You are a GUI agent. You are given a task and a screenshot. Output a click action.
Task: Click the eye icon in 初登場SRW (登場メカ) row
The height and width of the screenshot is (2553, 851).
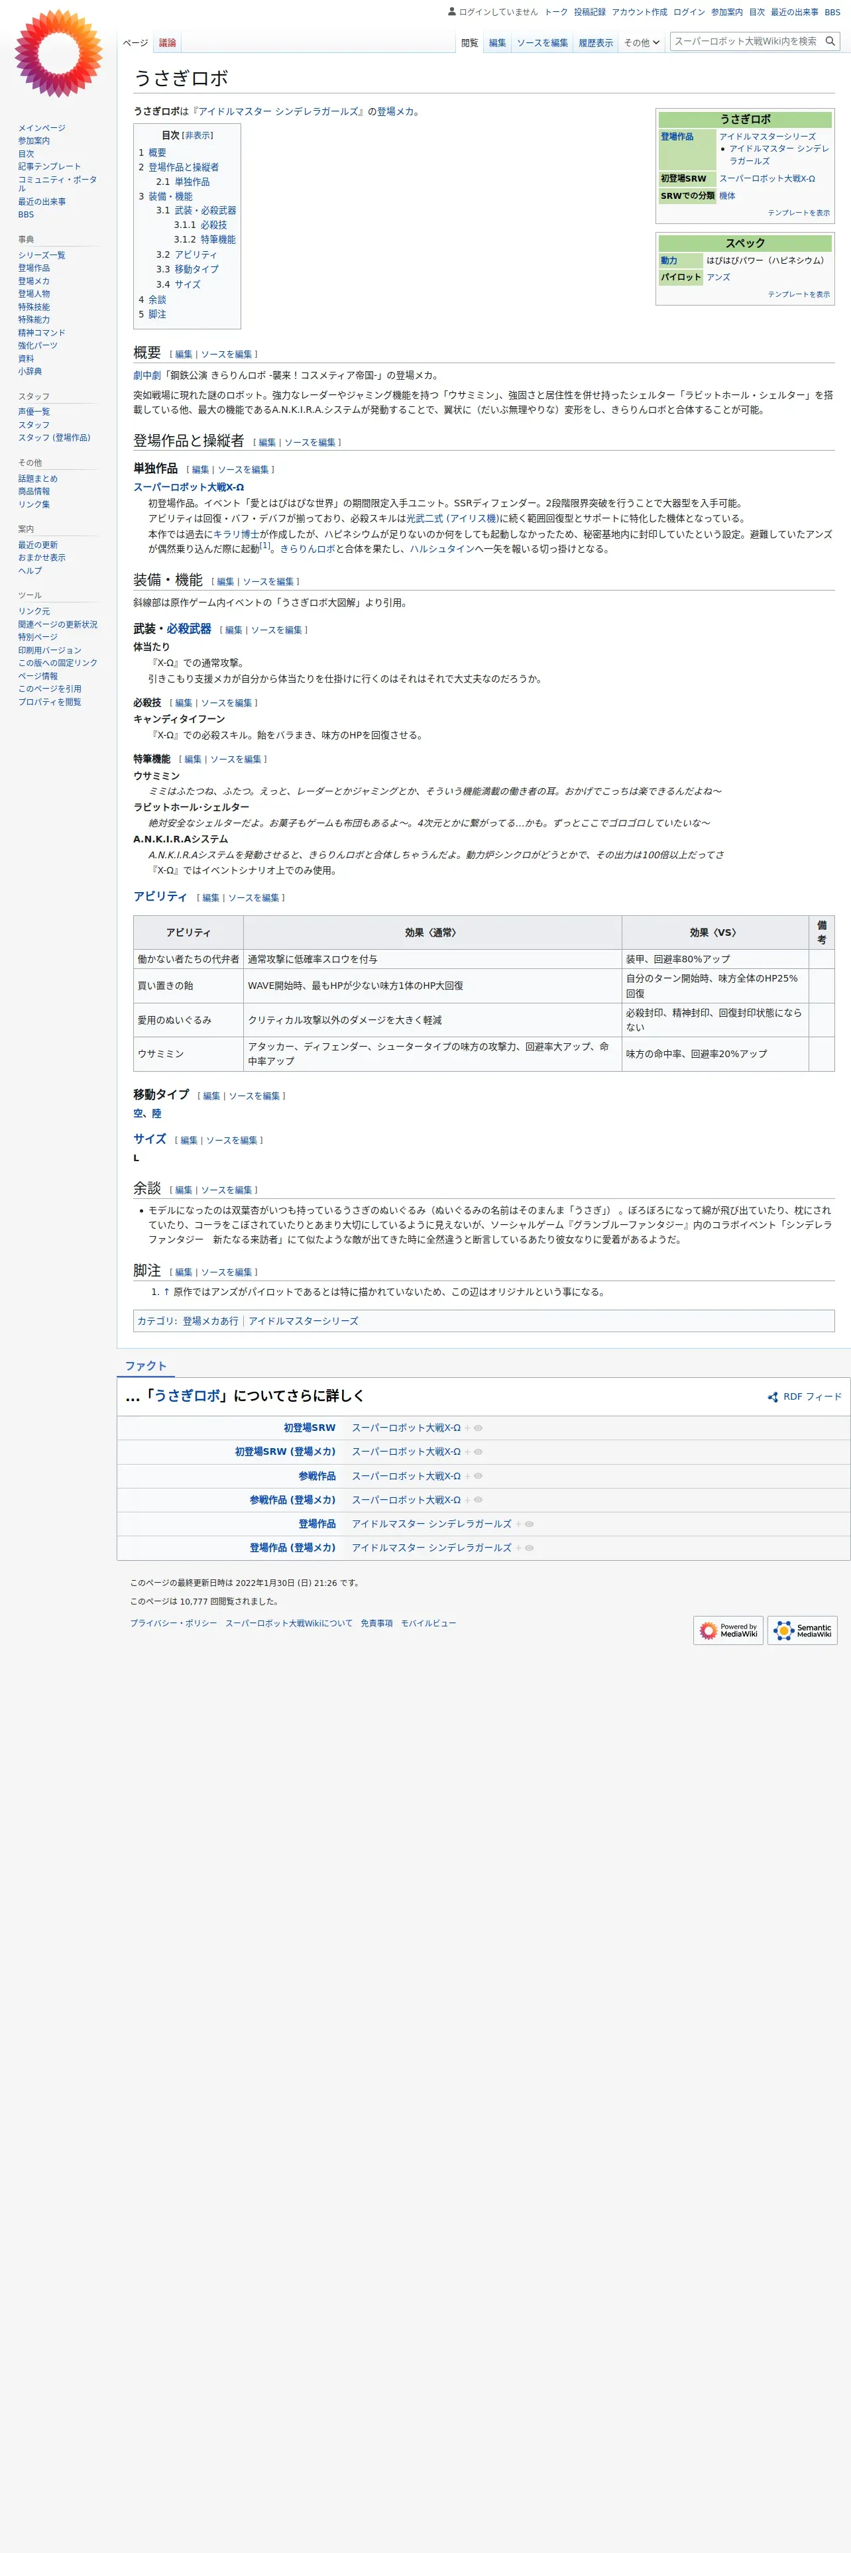pyautogui.click(x=479, y=1452)
